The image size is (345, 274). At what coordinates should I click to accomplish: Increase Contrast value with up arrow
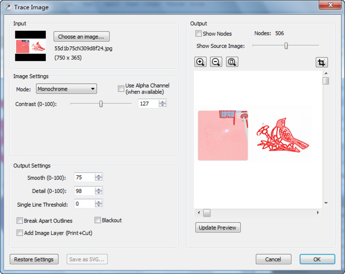(x=163, y=101)
